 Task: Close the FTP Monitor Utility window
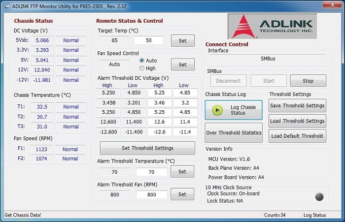pos(333,4)
